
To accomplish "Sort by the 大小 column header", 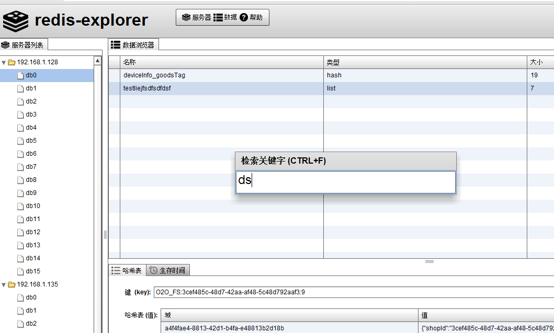I will (540, 62).
